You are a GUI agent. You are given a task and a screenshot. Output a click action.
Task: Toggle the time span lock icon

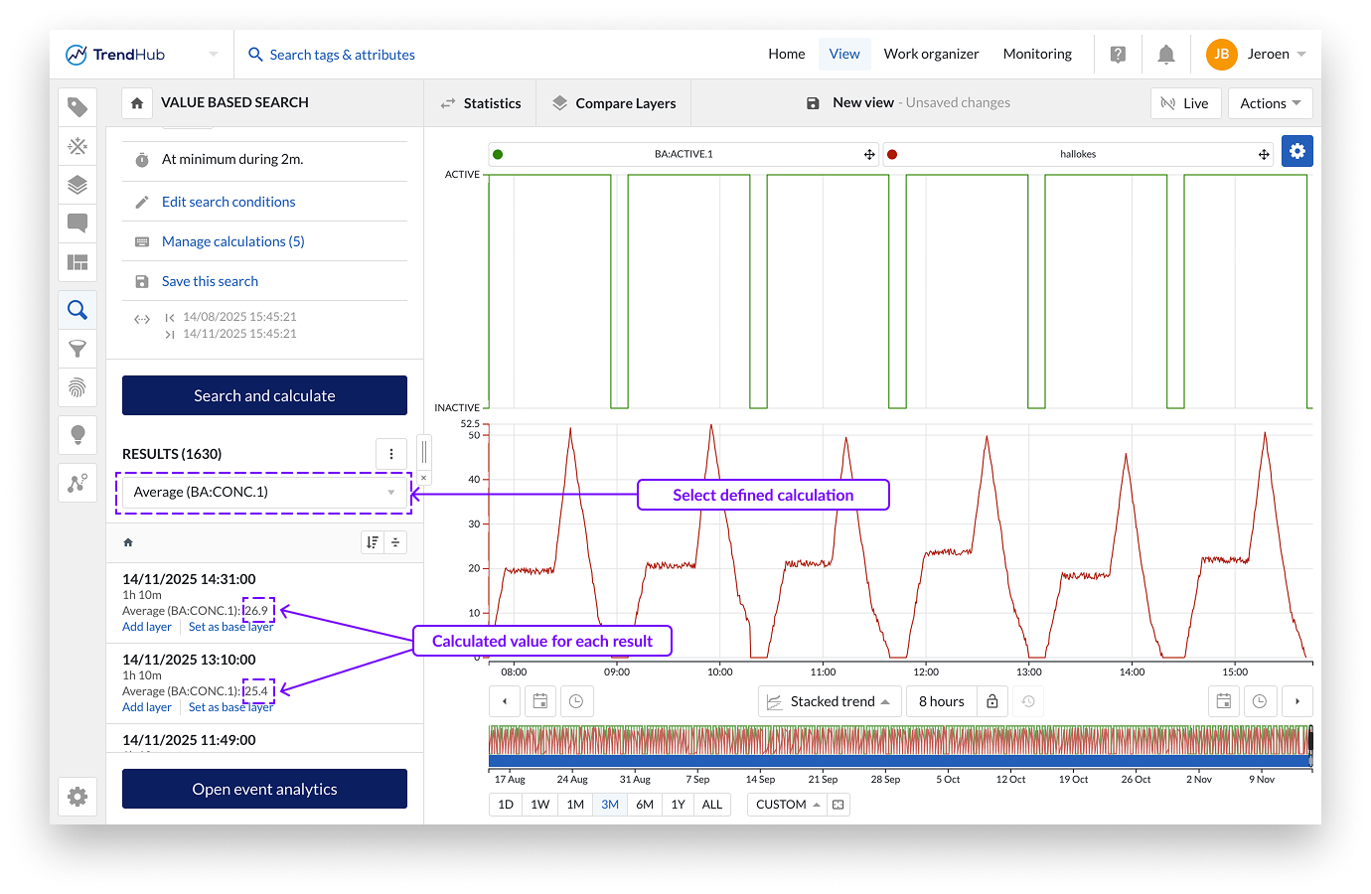991,701
